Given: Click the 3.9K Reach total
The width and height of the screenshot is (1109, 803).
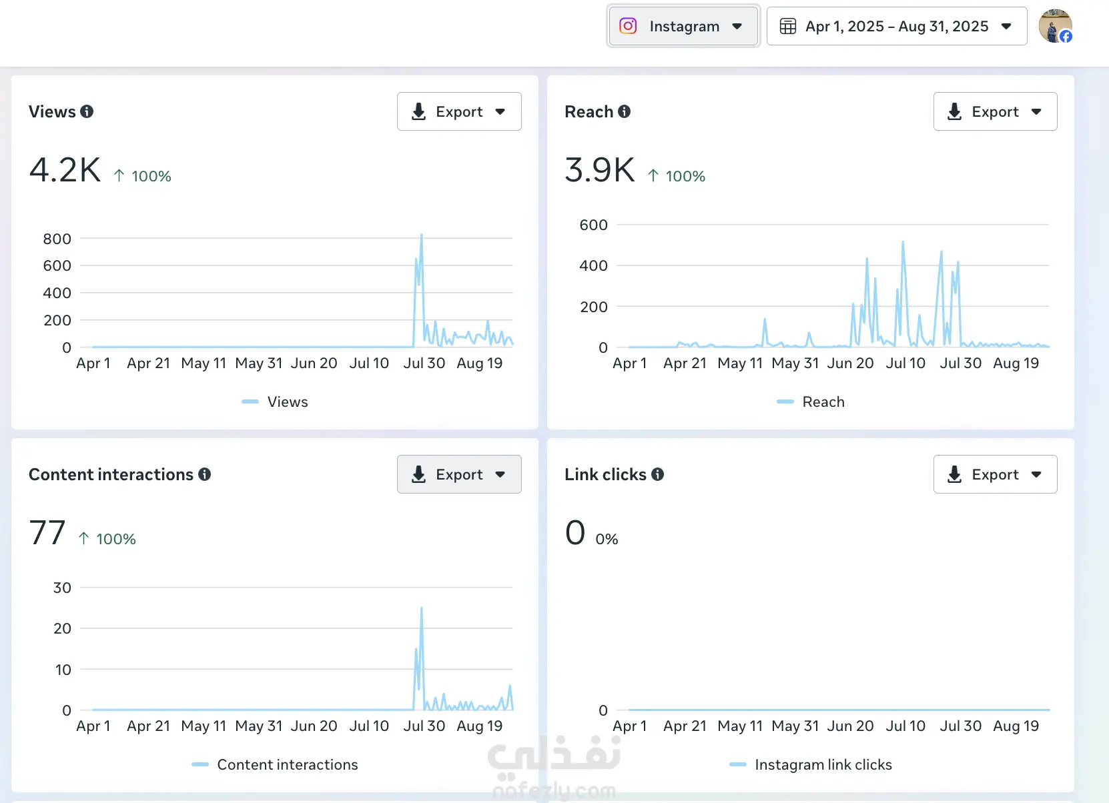Looking at the screenshot, I should click(600, 170).
